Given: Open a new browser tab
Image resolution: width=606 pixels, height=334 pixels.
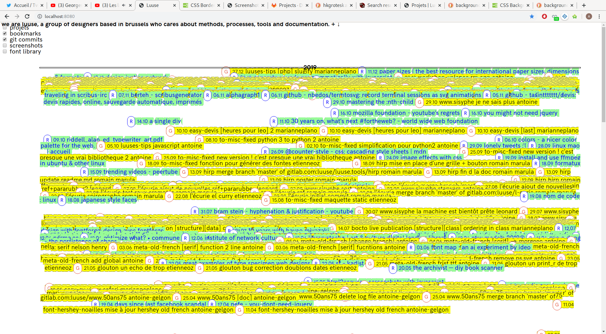Looking at the screenshot, I should point(584,5).
